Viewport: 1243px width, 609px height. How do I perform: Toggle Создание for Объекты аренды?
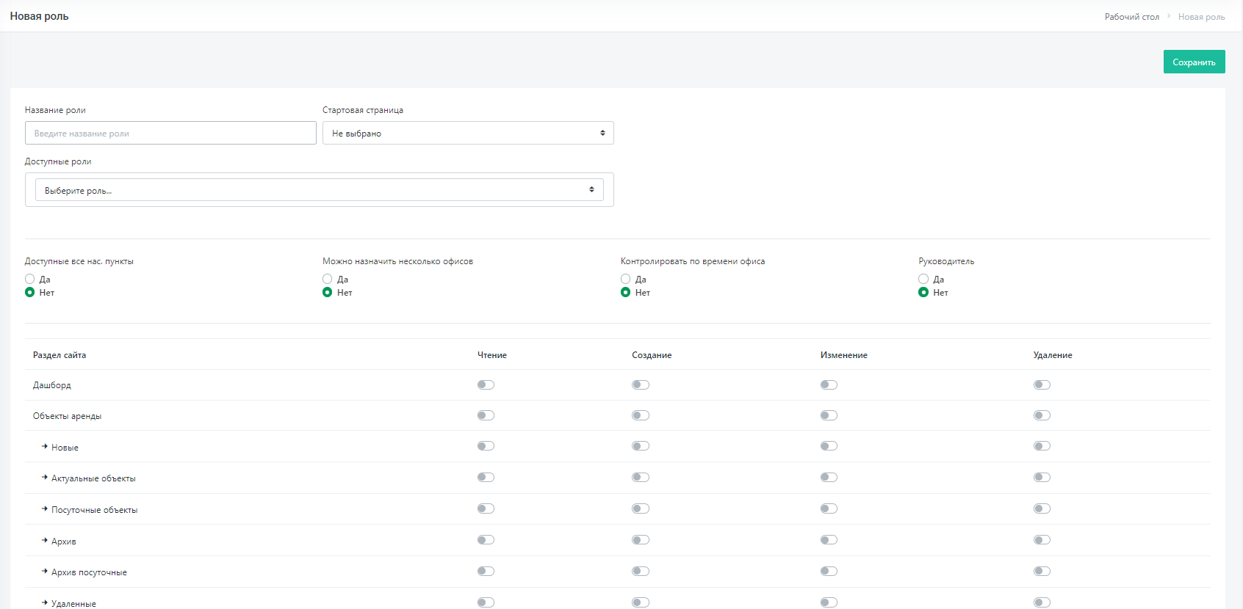[x=641, y=415]
